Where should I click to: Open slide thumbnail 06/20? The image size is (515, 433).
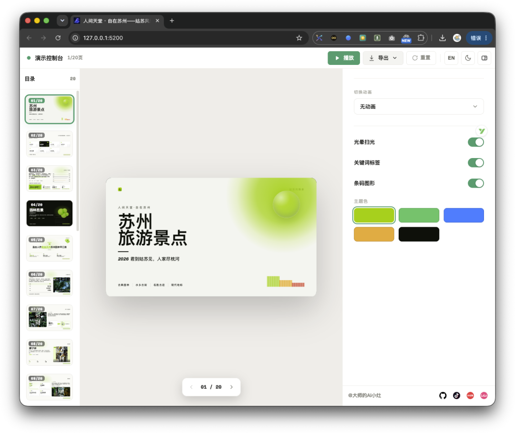[x=50, y=283]
